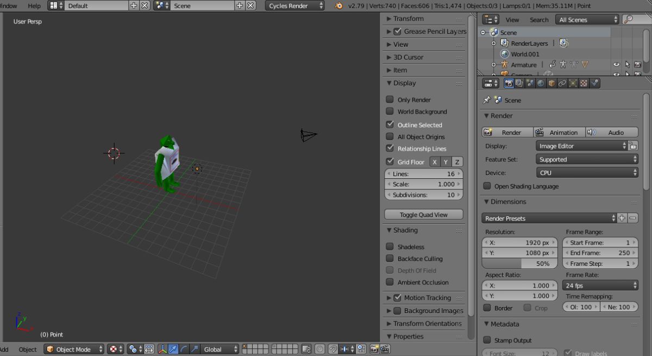Image resolution: width=652 pixels, height=356 pixels.
Task: Toggle the Z axis grid button
Action: [x=457, y=162]
